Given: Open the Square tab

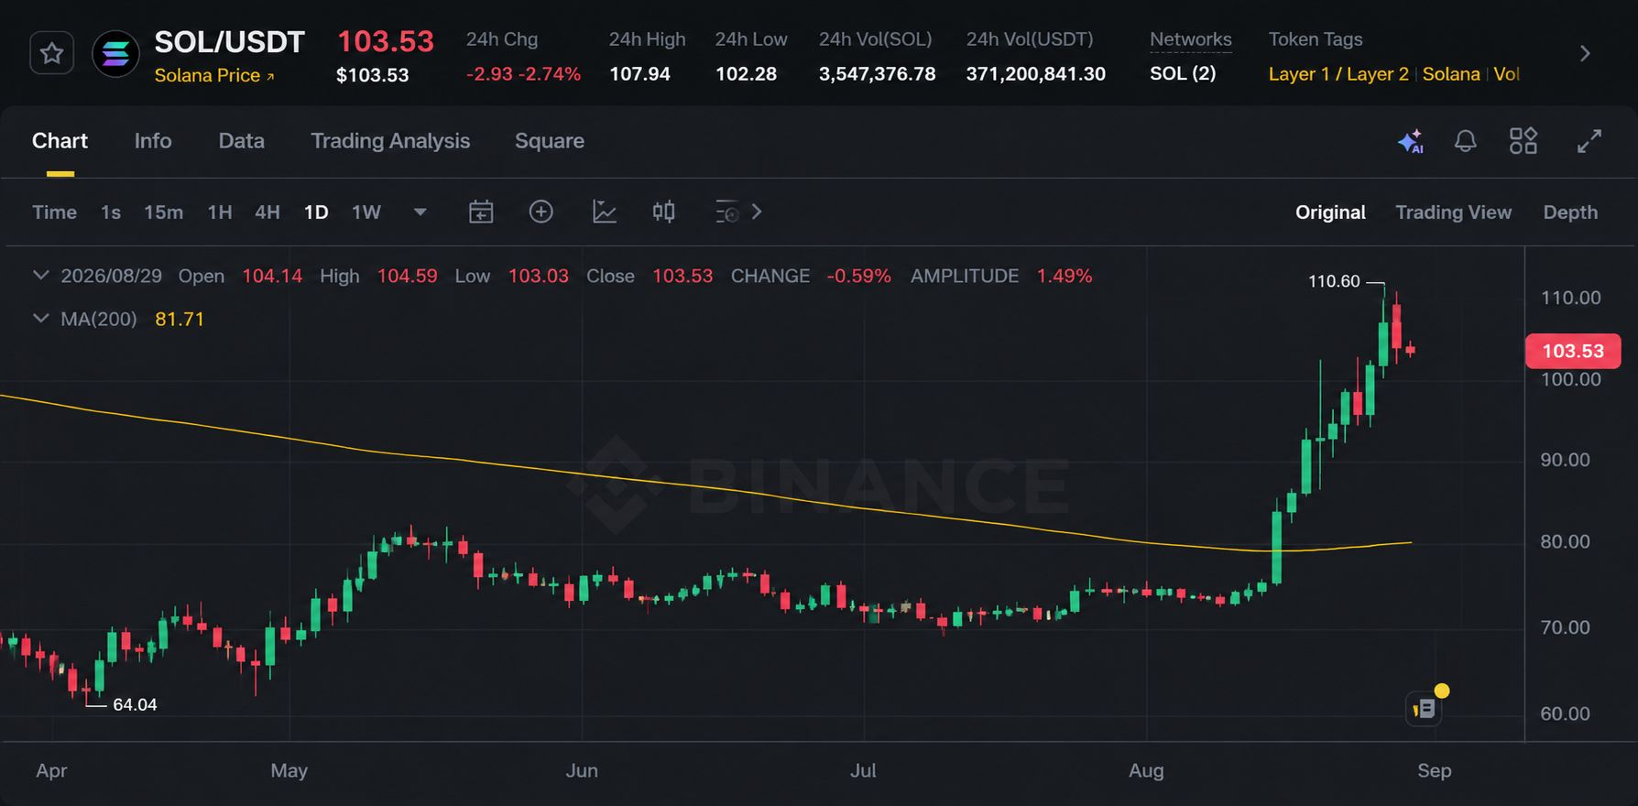Looking at the screenshot, I should click(x=550, y=141).
